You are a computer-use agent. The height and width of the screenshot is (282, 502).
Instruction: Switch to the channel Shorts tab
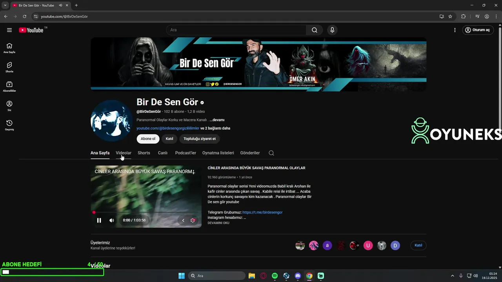[x=144, y=153]
